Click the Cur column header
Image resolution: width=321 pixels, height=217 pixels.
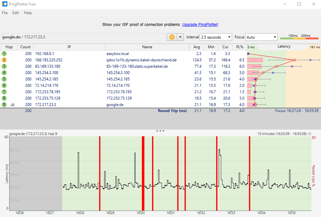(225, 47)
